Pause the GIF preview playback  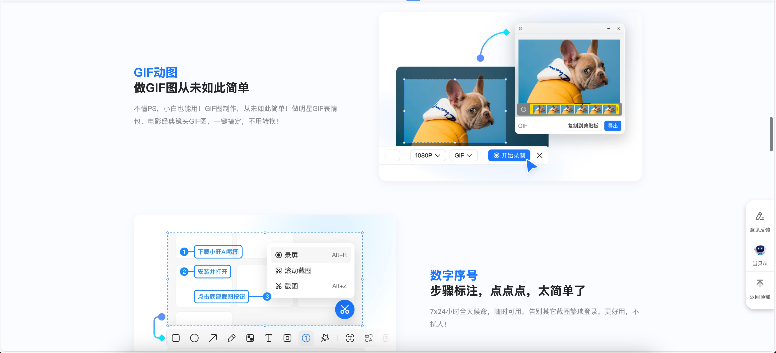(524, 110)
